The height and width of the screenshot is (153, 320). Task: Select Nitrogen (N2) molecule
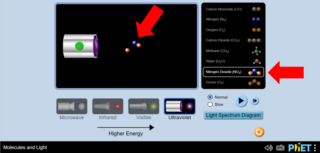233,20
